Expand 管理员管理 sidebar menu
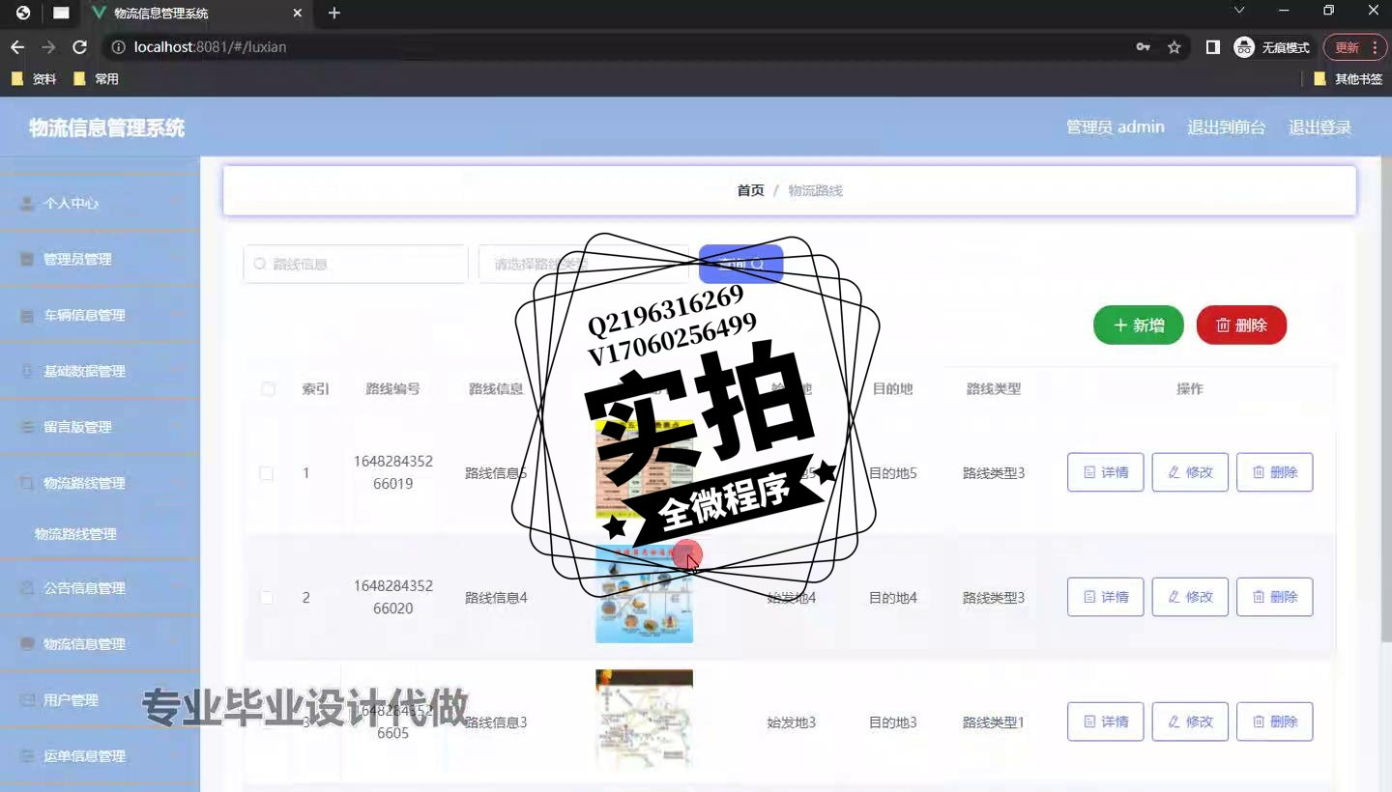The image size is (1392, 792). [100, 260]
